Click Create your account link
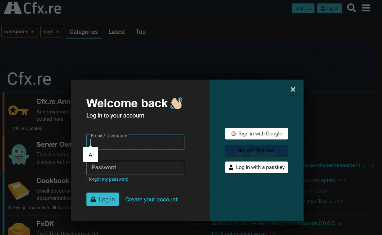This screenshot has width=382, height=235. (x=152, y=199)
